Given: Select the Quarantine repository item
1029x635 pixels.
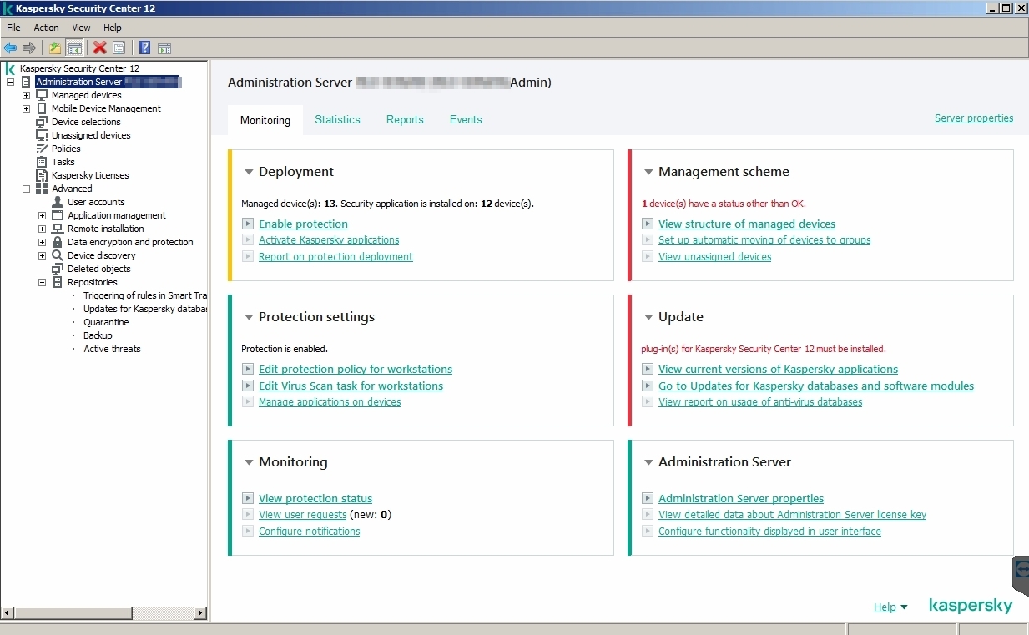Looking at the screenshot, I should pyautogui.click(x=106, y=322).
